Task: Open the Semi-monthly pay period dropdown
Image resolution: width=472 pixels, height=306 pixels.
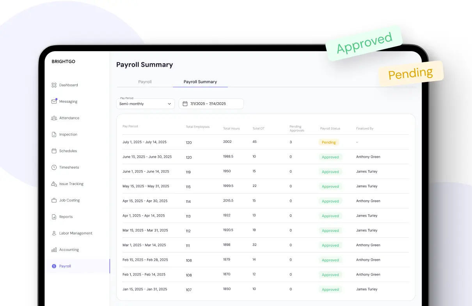Action: pos(145,103)
